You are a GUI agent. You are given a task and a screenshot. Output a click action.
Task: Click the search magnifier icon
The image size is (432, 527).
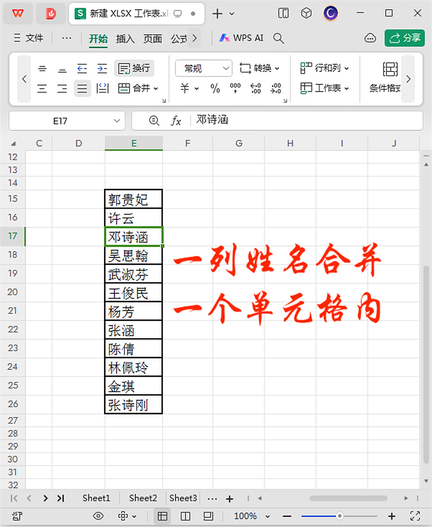click(279, 38)
